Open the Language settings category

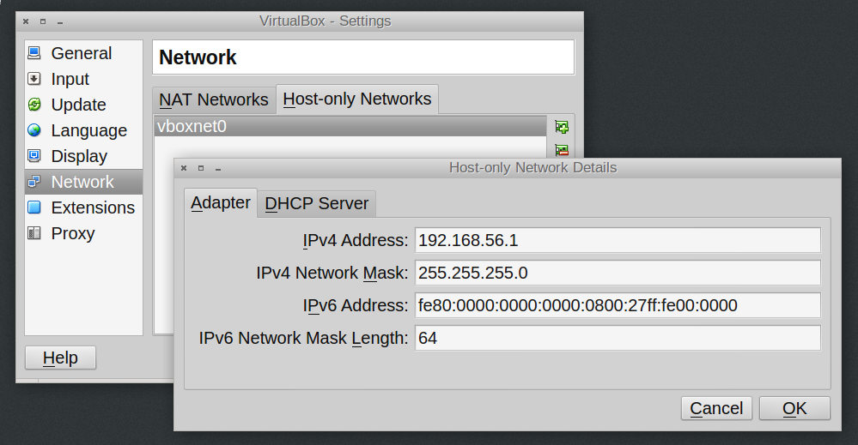tap(88, 130)
